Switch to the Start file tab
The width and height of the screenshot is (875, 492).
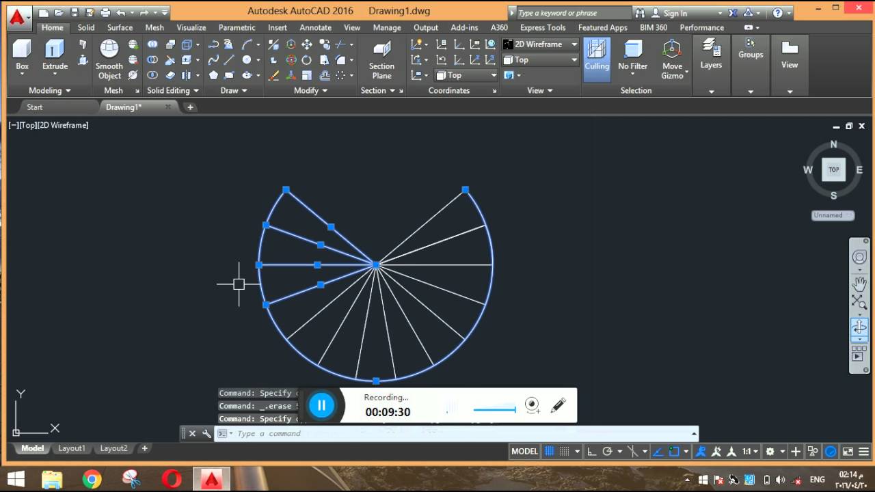34,107
